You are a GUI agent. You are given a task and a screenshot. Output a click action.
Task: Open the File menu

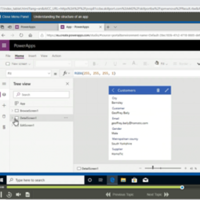click(x=8, y=56)
